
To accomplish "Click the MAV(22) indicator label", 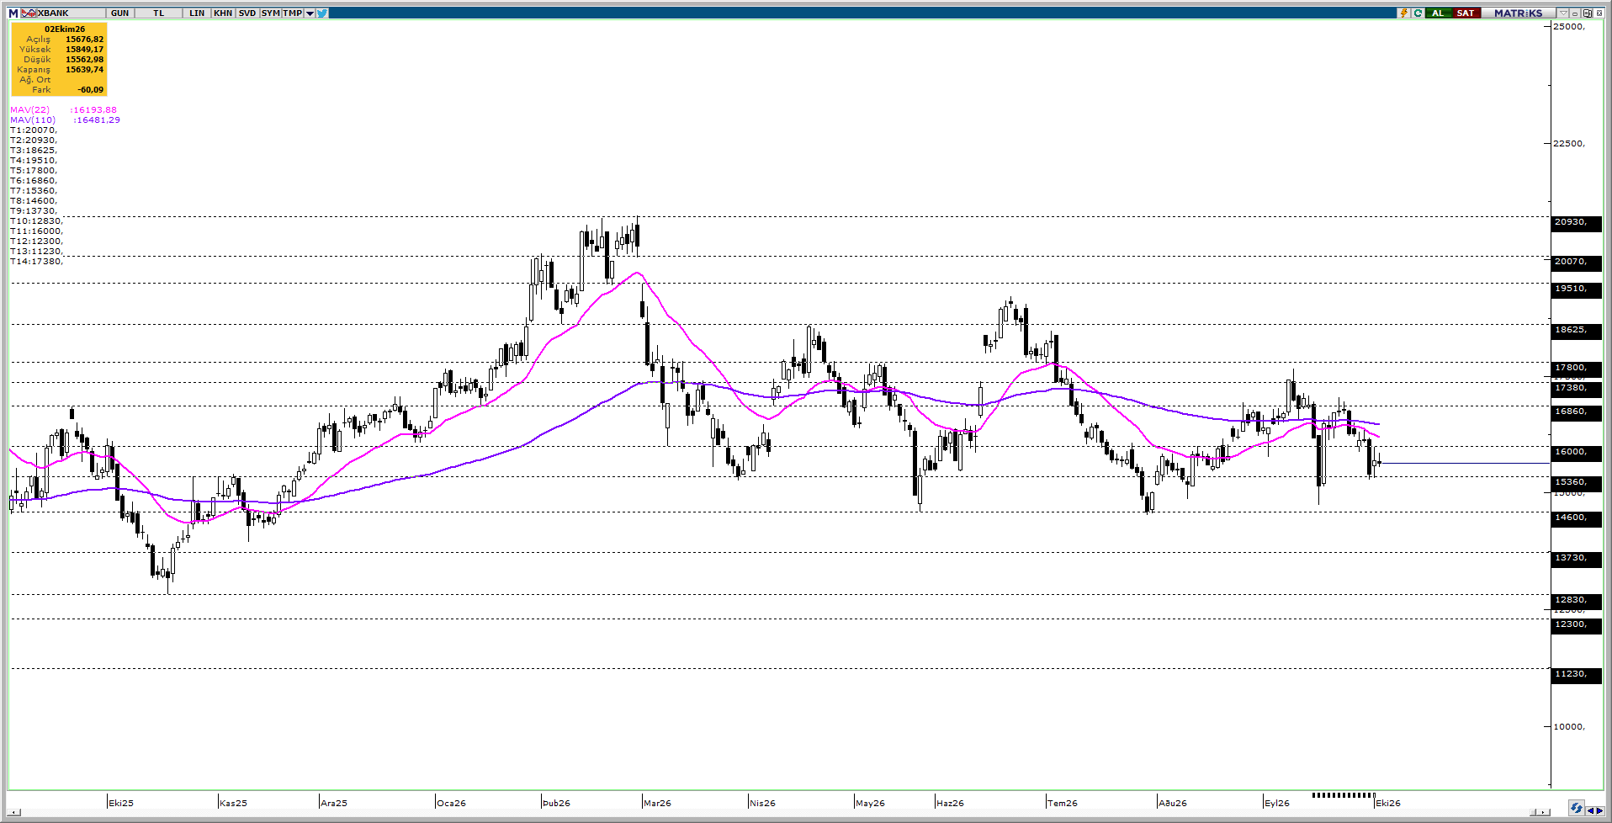I will [x=30, y=110].
